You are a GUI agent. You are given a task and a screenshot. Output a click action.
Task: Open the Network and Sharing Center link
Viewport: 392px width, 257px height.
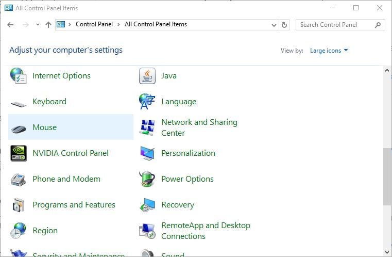pos(199,127)
